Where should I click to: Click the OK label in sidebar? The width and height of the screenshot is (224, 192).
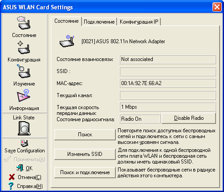click(x=29, y=168)
